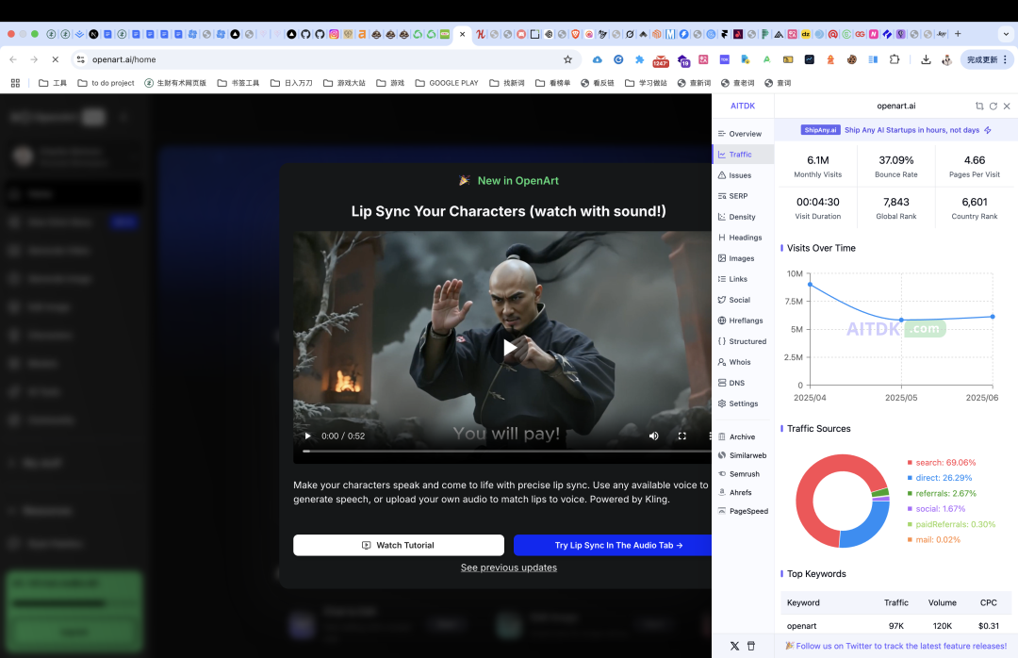1018x658 pixels.
Task: Click the Global Rank 7,843 stat
Action: [x=896, y=207]
